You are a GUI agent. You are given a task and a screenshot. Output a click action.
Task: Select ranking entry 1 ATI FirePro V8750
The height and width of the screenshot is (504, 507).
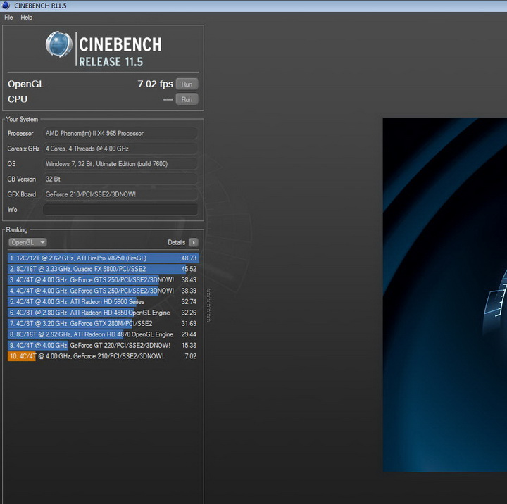click(x=103, y=258)
